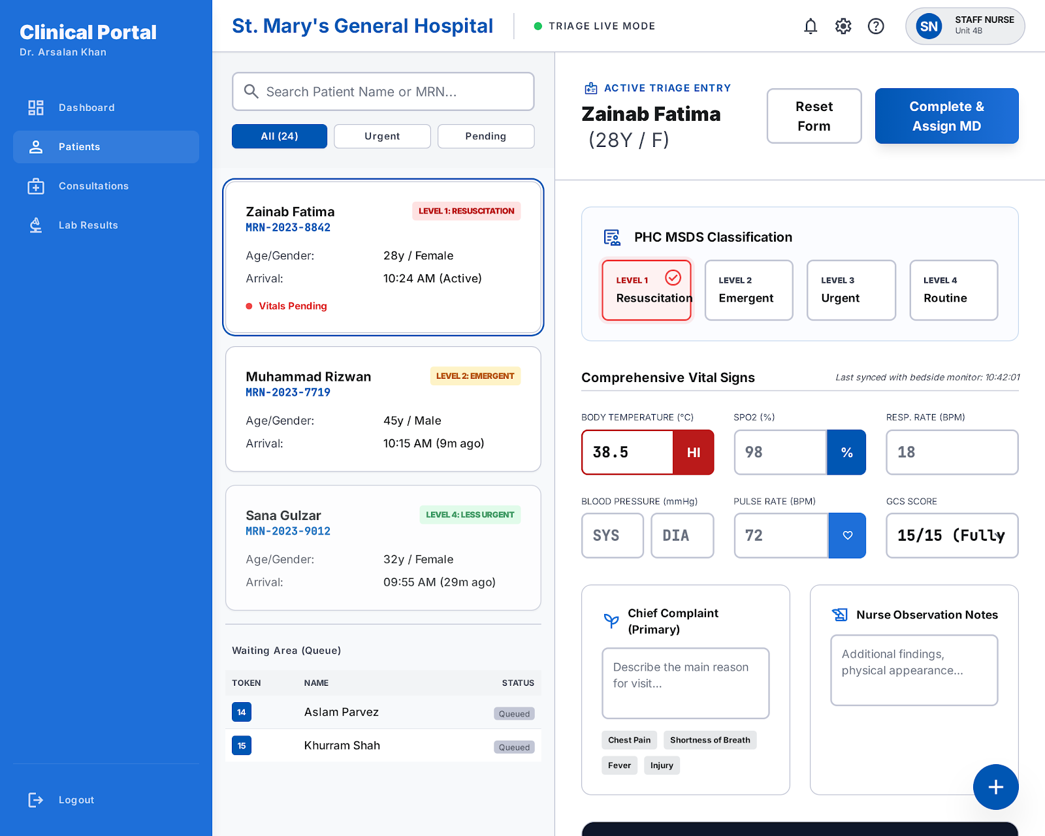Click token 15 badge
The width and height of the screenshot is (1045, 836).
[242, 745]
